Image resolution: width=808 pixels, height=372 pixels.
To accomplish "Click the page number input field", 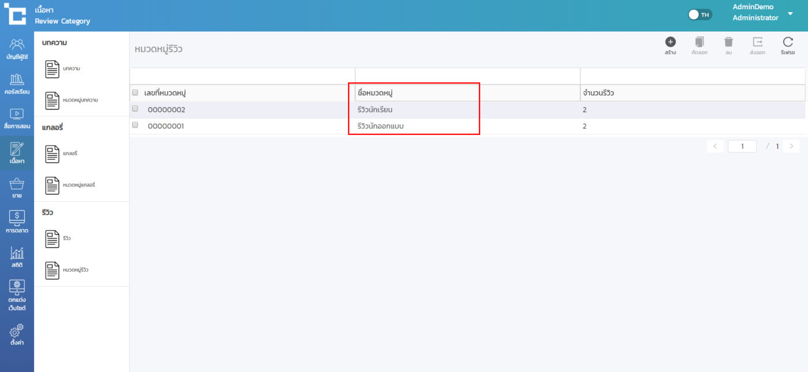I will (x=742, y=146).
